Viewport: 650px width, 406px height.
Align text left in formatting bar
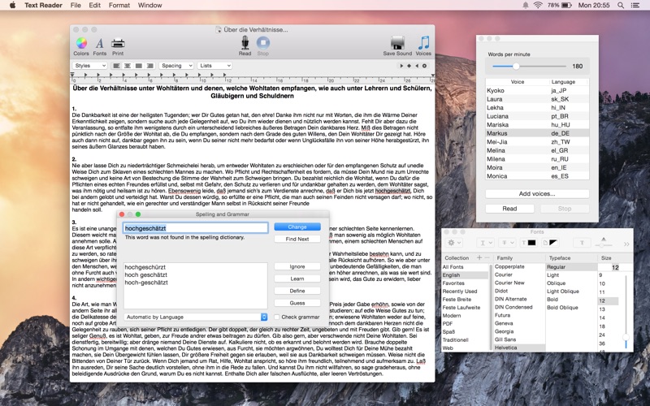(117, 66)
